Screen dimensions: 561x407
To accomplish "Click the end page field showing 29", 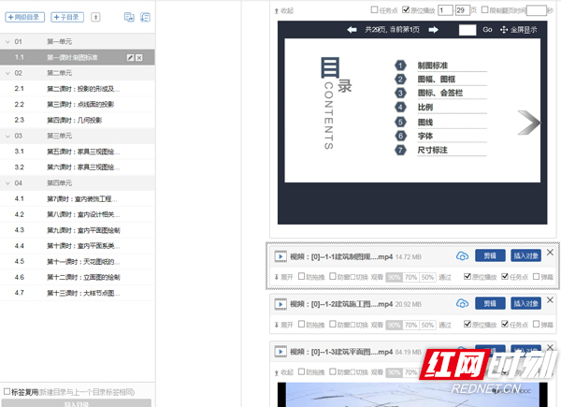I will pyautogui.click(x=462, y=10).
